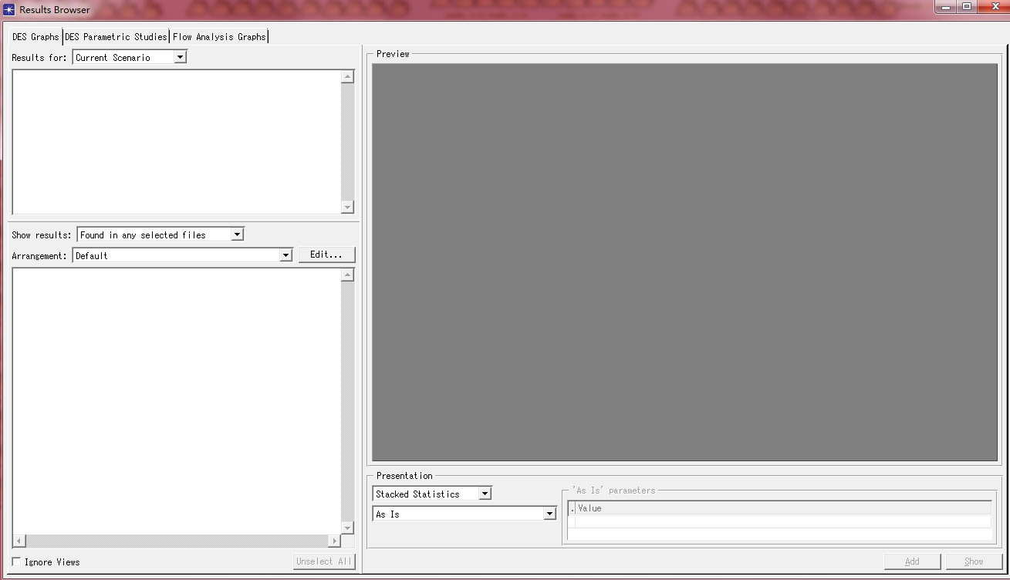The width and height of the screenshot is (1010, 580).
Task: Expand the Show results dropdown
Action: point(160,234)
